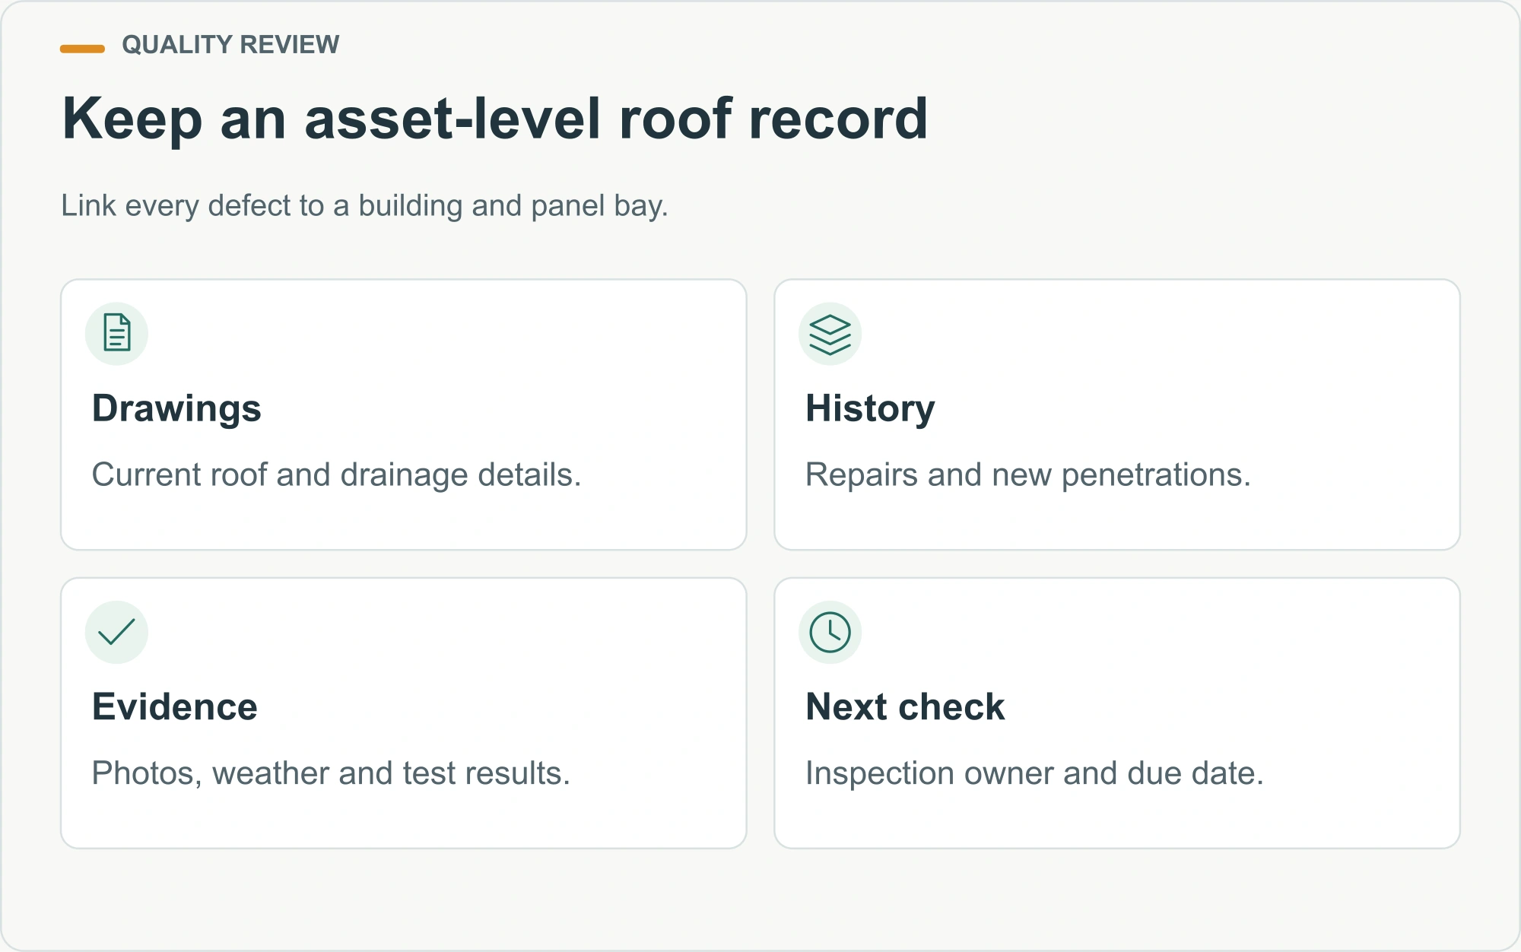Select the Next check card heading
Image resolution: width=1521 pixels, height=952 pixels.
pos(905,707)
